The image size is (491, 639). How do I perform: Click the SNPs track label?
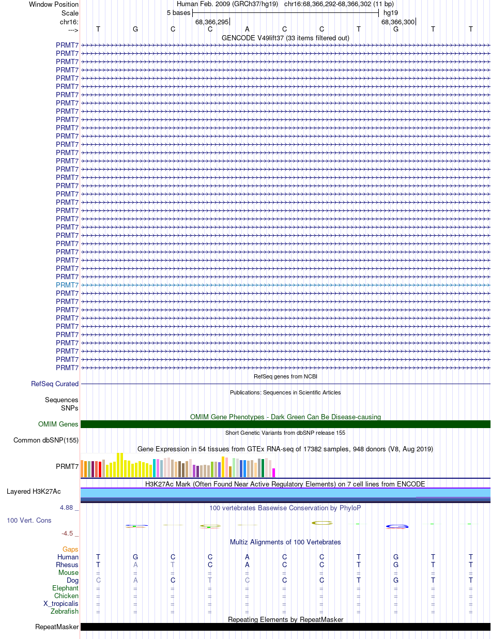coord(70,408)
